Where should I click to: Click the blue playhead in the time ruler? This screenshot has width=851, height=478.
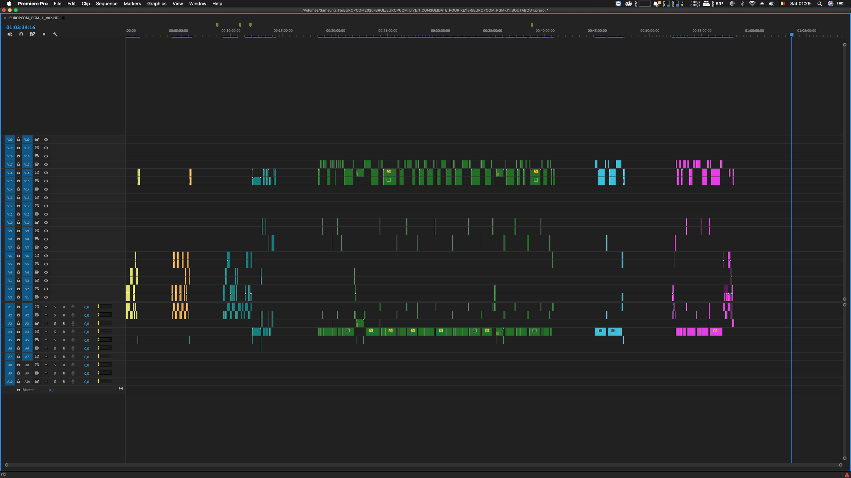792,34
